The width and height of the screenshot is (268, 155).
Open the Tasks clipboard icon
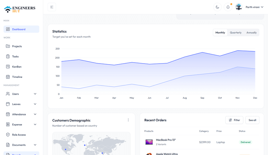click(8, 56)
